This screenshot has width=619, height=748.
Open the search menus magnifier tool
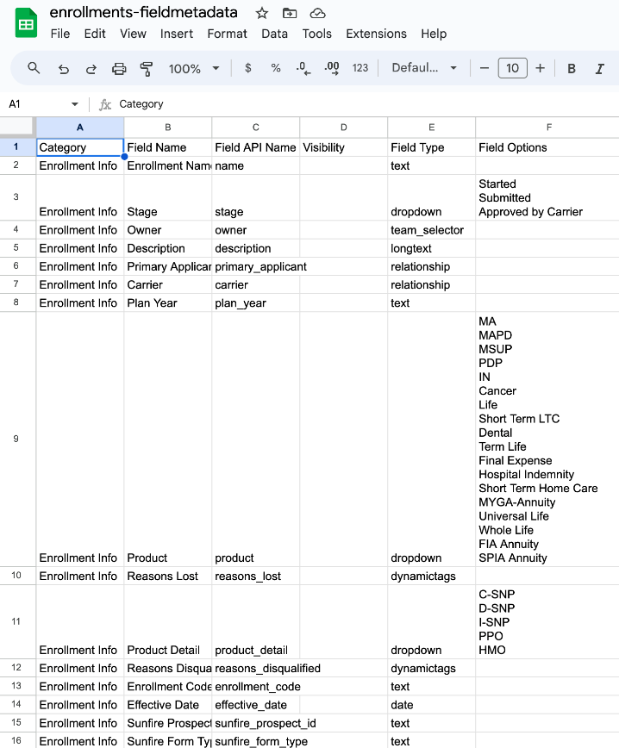(x=34, y=68)
